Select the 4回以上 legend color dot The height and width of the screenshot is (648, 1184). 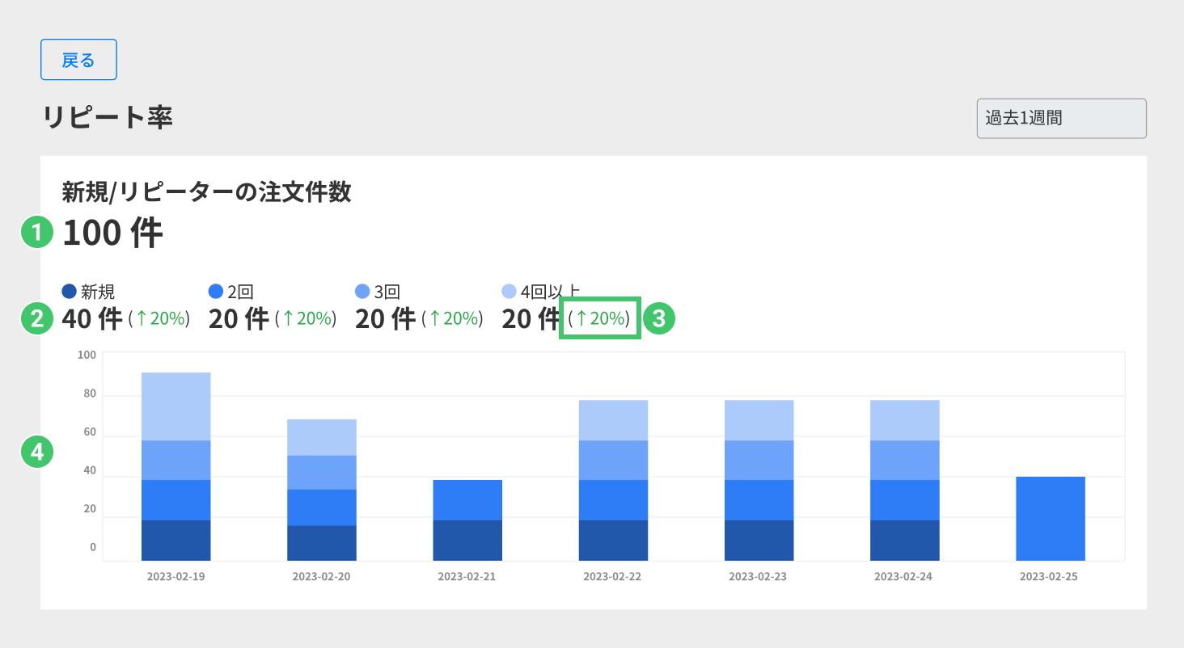point(509,291)
